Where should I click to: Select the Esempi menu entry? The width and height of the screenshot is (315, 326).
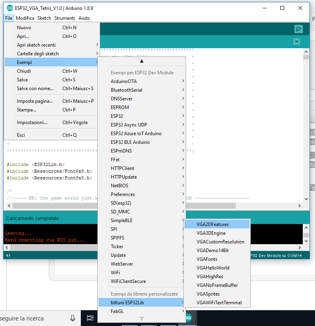coord(51,62)
